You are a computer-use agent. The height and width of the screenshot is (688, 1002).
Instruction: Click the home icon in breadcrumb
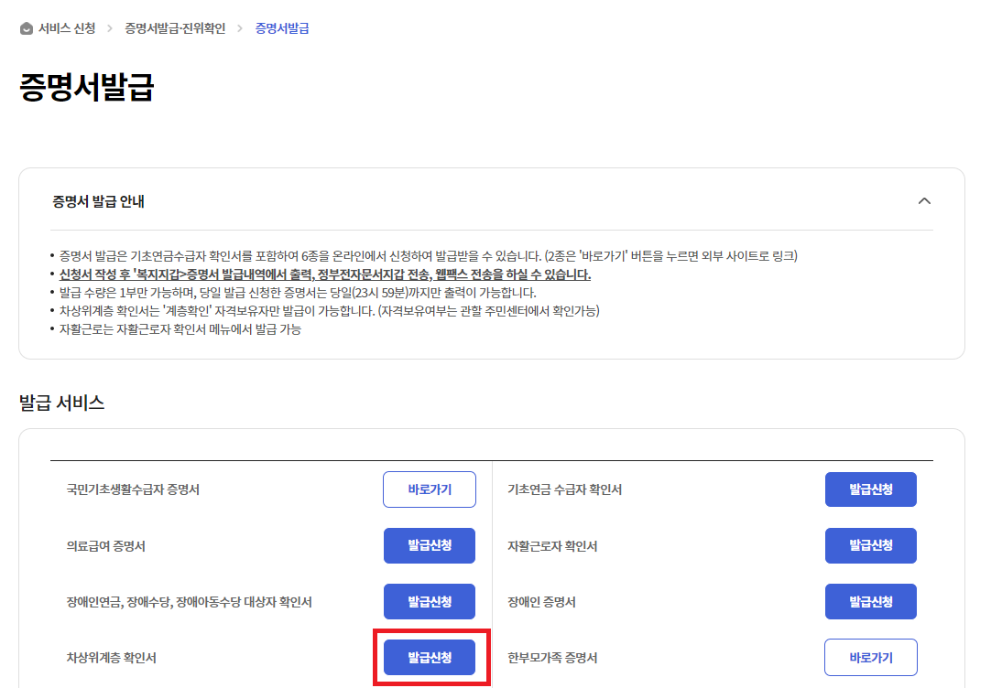27,28
